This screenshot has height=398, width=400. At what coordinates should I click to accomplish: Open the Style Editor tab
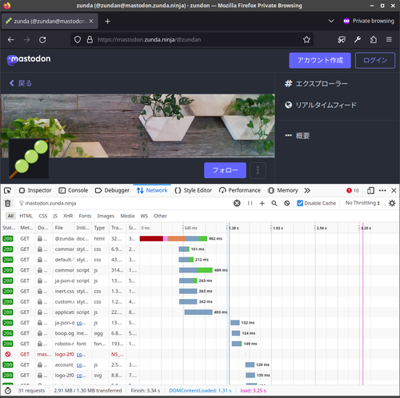pyautogui.click(x=193, y=190)
